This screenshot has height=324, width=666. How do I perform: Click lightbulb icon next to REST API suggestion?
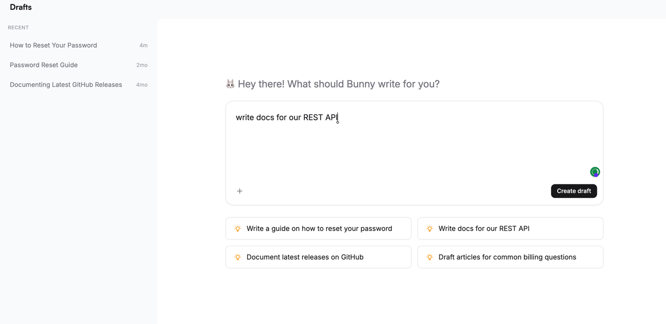pyautogui.click(x=430, y=228)
